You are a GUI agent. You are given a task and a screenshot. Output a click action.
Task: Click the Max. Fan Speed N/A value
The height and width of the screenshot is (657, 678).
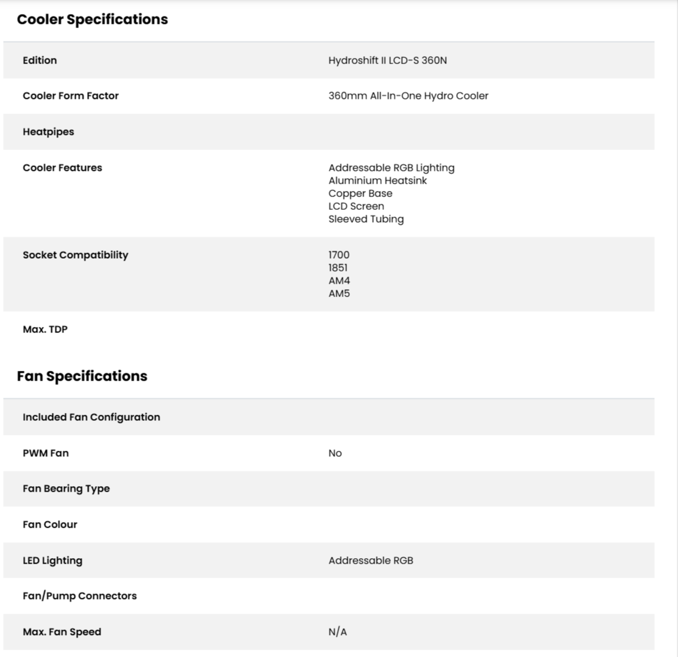click(337, 632)
